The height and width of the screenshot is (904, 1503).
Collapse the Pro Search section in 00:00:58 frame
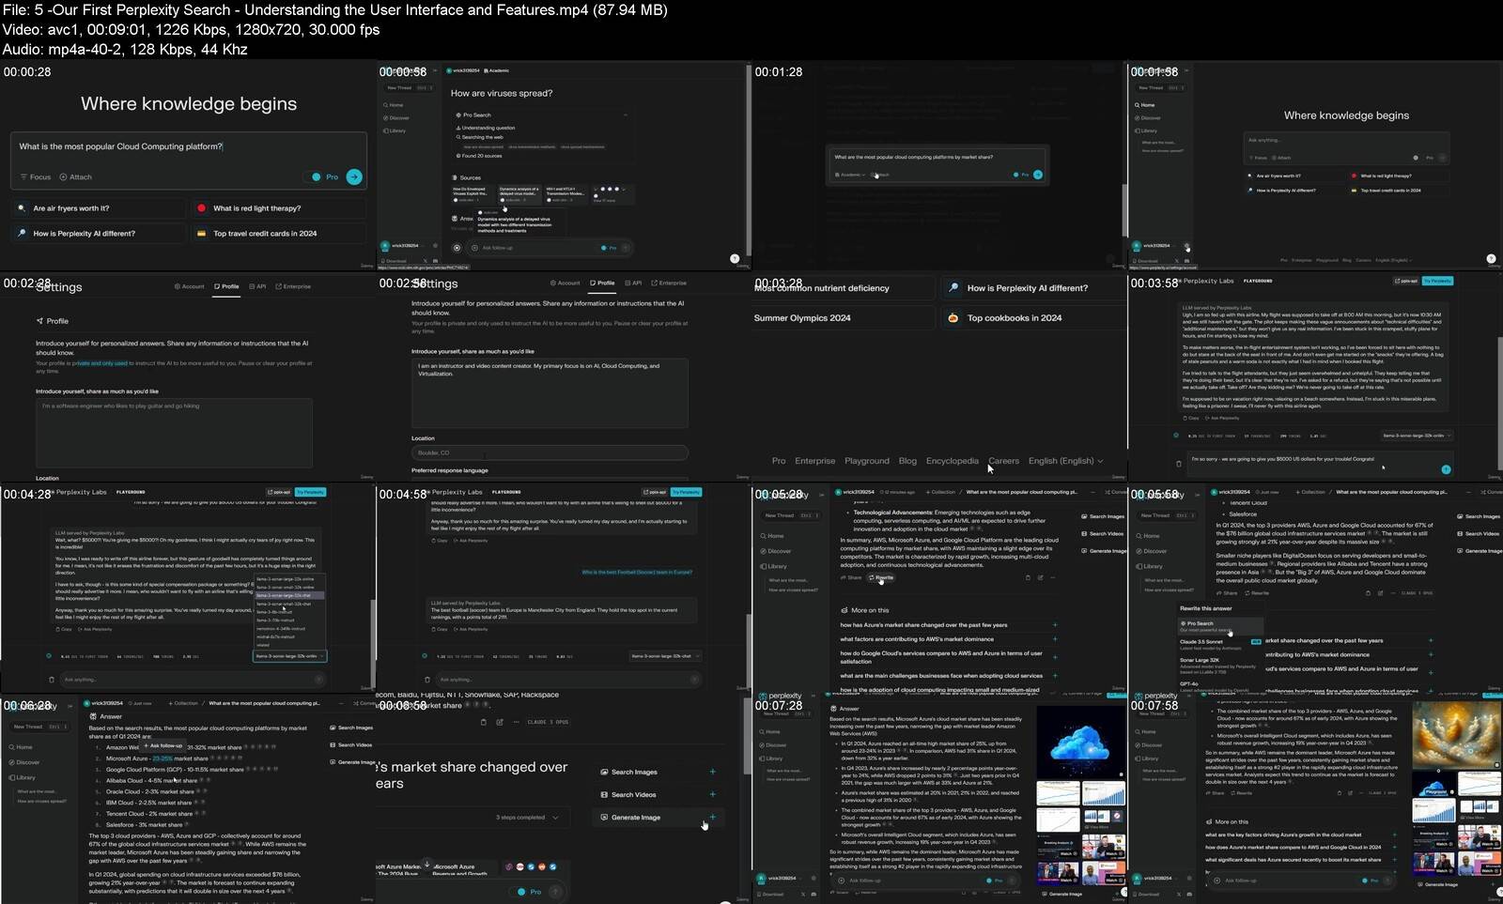pos(627,115)
